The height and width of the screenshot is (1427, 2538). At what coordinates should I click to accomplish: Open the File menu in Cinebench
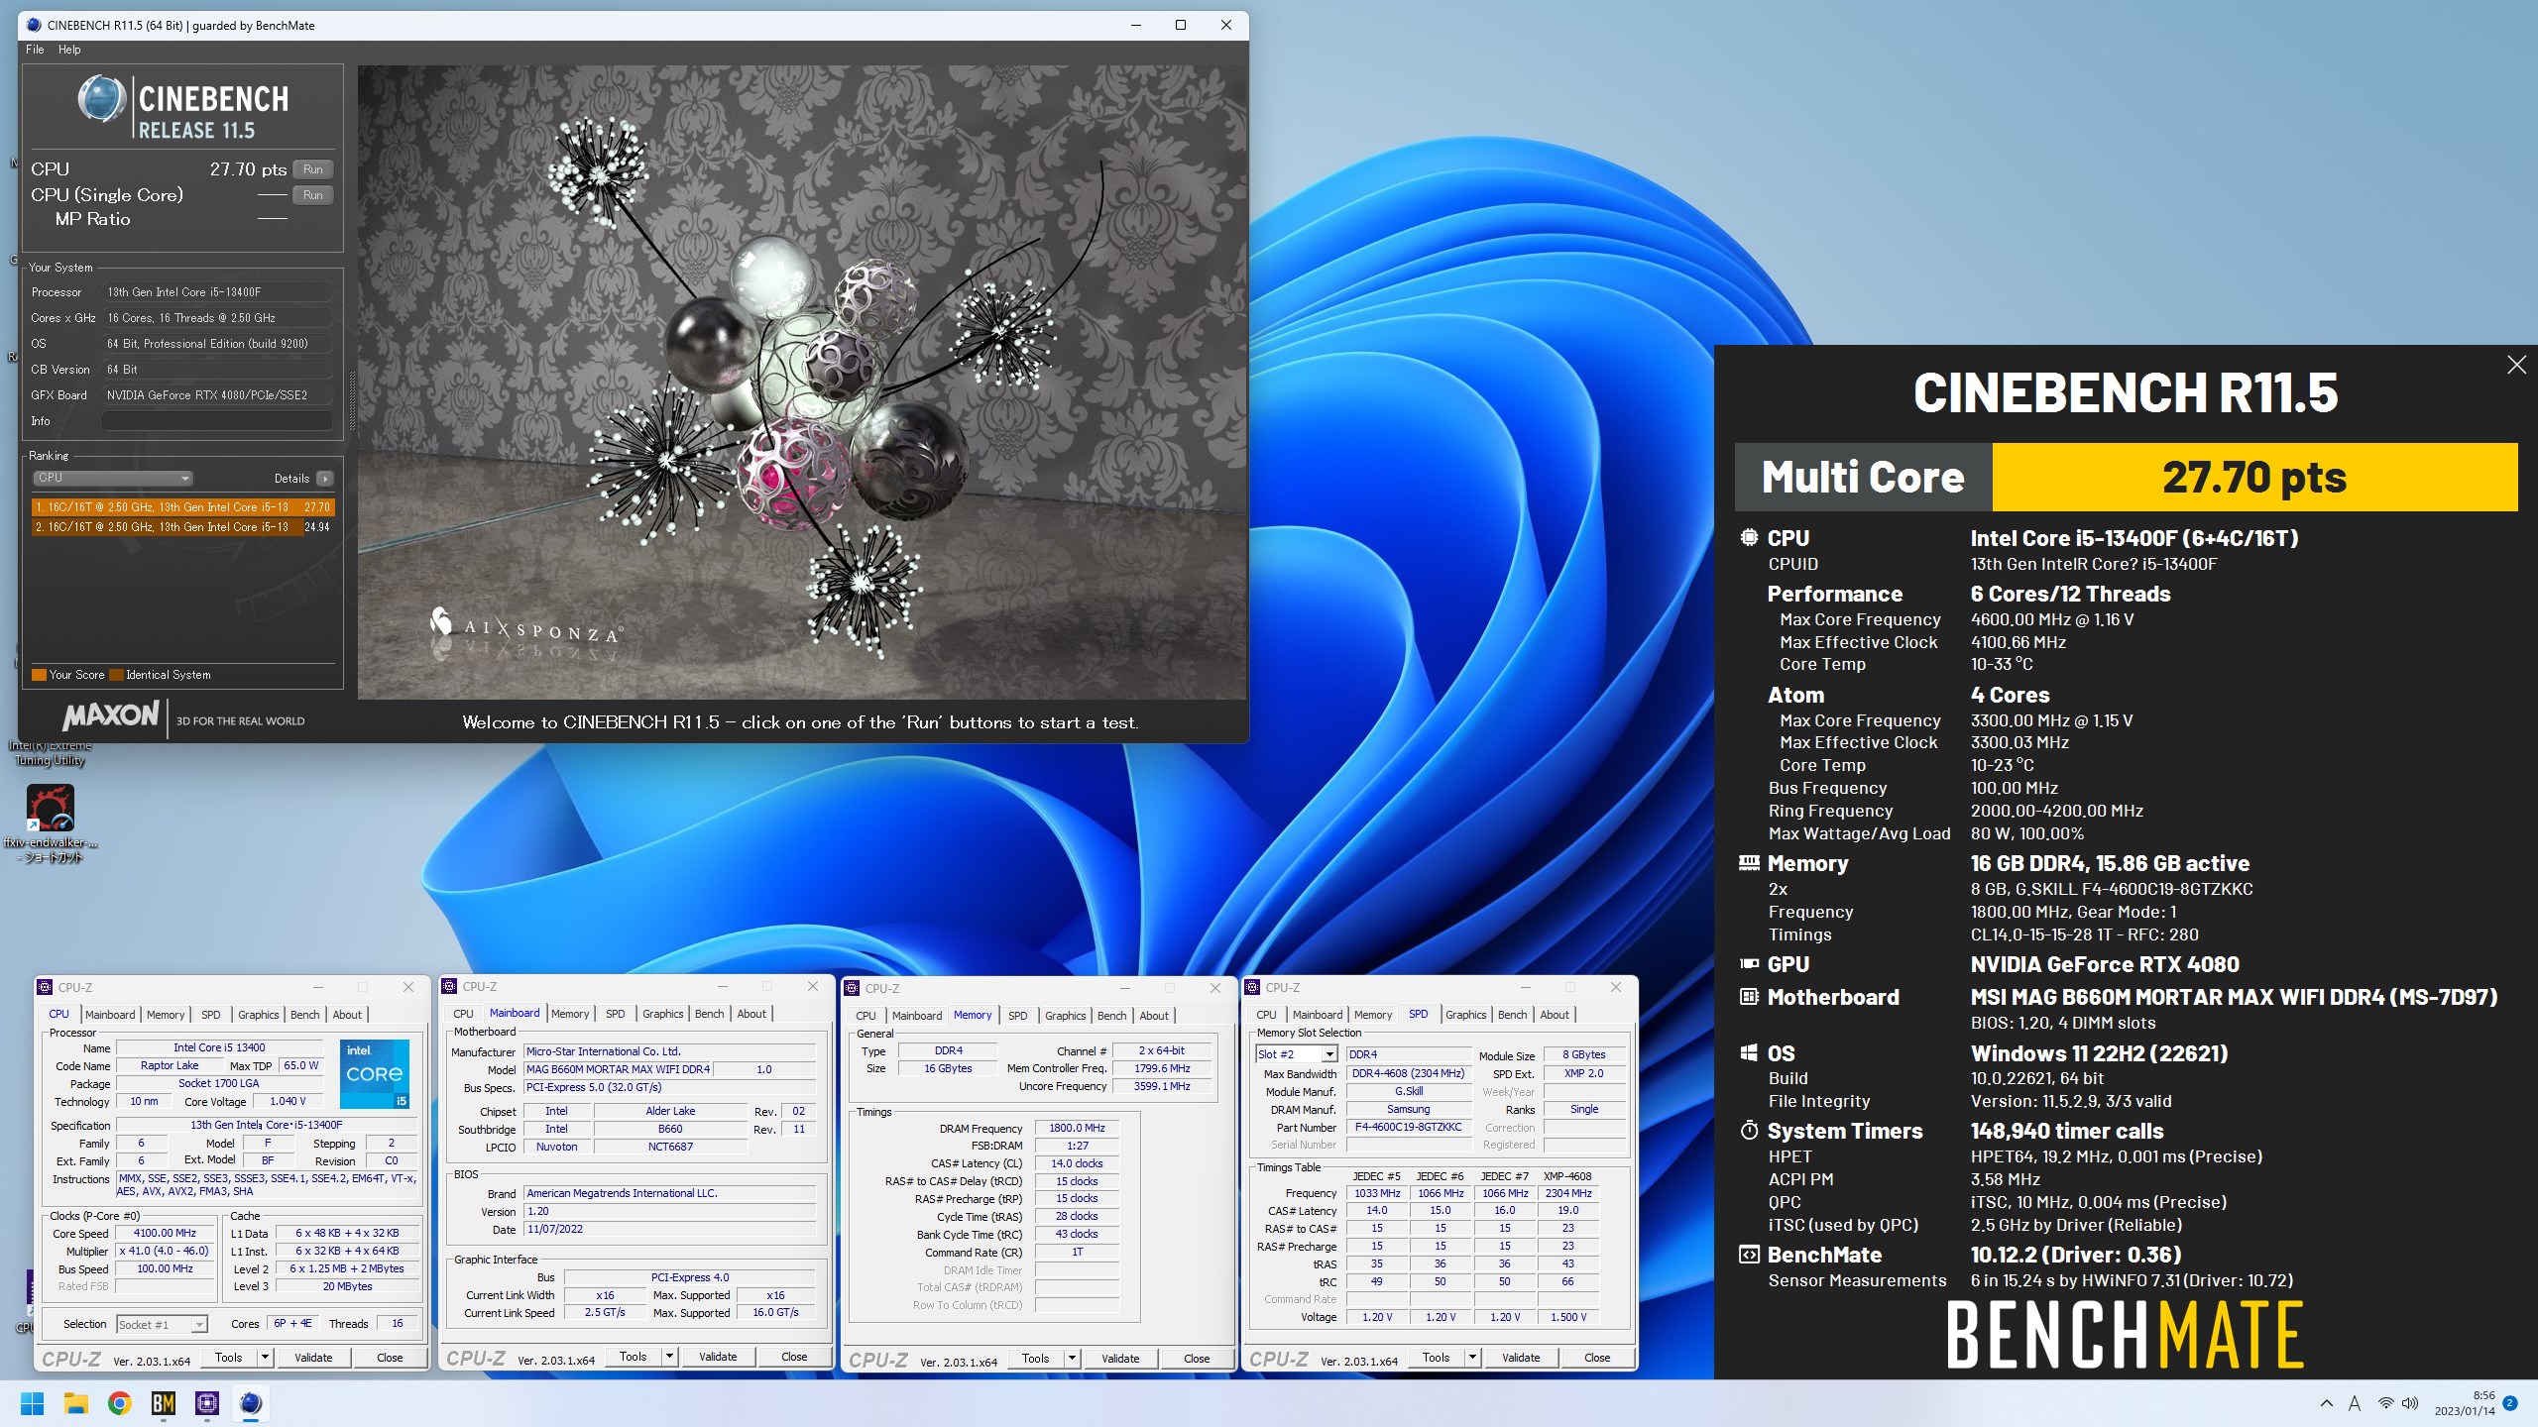[35, 50]
